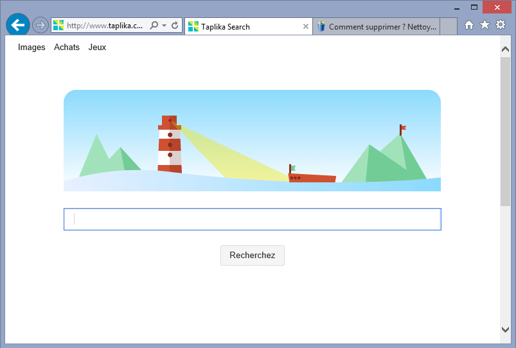
Task: Focus the Taplika search input box
Action: [252, 219]
